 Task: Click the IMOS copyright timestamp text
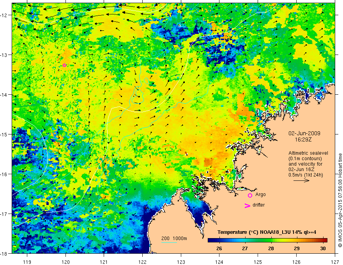coord(340,200)
